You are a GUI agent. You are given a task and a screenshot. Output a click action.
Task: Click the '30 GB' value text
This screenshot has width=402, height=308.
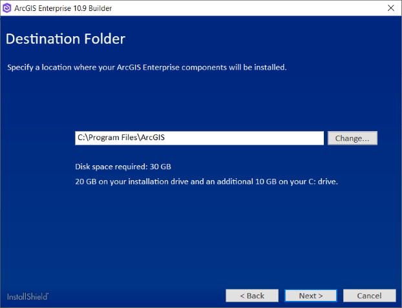[160, 167]
